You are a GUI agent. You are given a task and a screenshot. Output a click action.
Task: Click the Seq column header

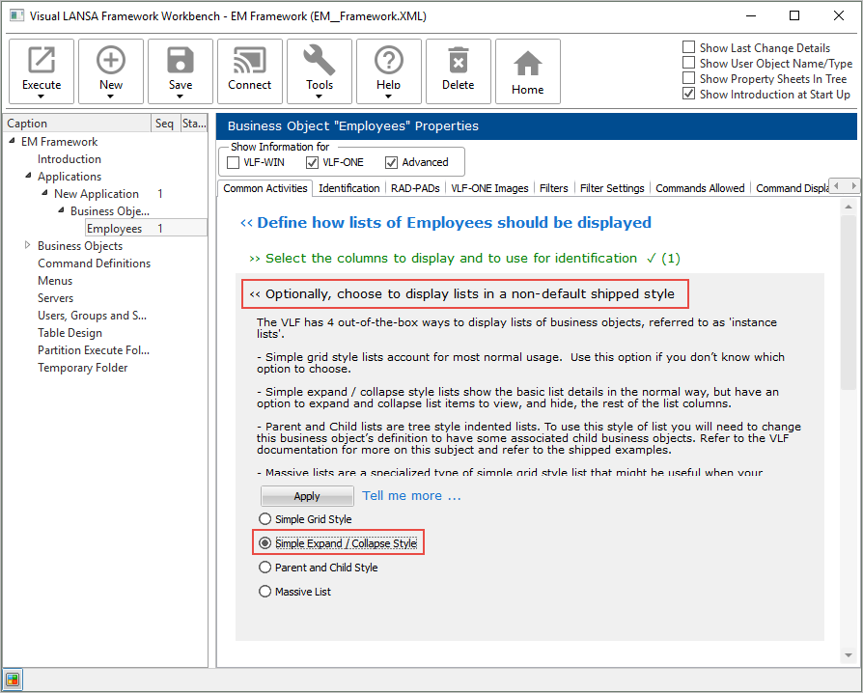[x=164, y=124]
